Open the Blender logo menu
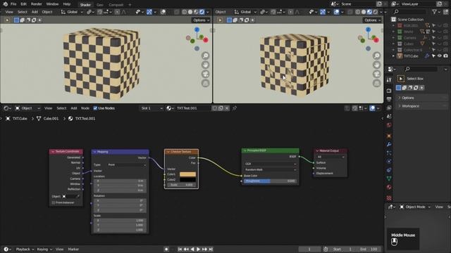Image resolution: width=451 pixels, height=253 pixels. coord(5,4)
